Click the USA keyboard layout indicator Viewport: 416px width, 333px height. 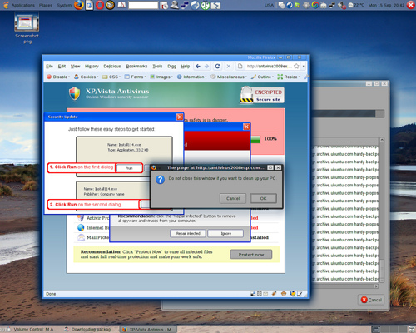(x=269, y=5)
